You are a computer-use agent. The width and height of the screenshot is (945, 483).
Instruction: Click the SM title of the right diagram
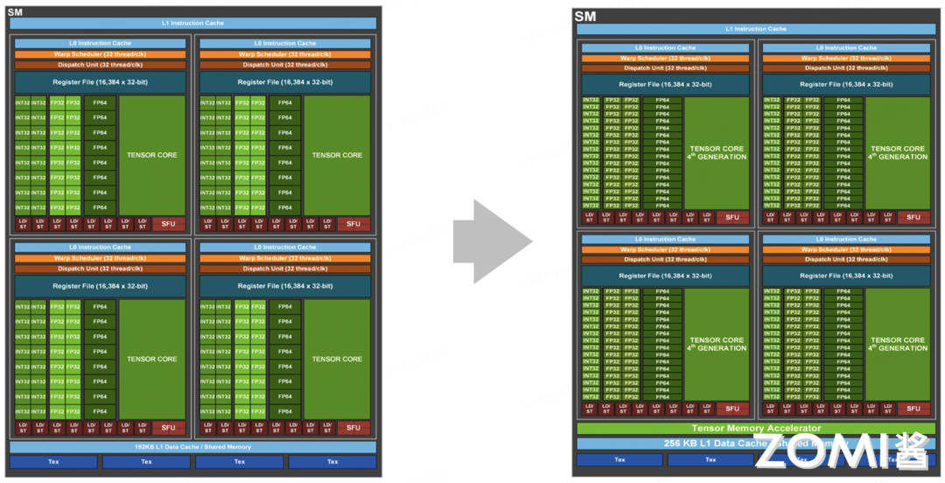[584, 16]
